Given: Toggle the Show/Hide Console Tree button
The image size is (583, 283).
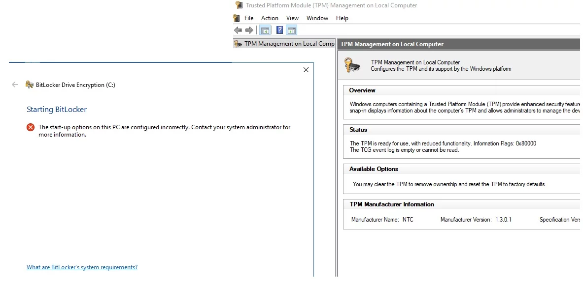Looking at the screenshot, I should tap(265, 30).
